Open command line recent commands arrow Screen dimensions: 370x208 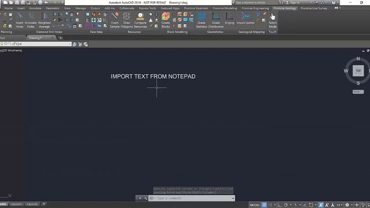tap(154, 198)
